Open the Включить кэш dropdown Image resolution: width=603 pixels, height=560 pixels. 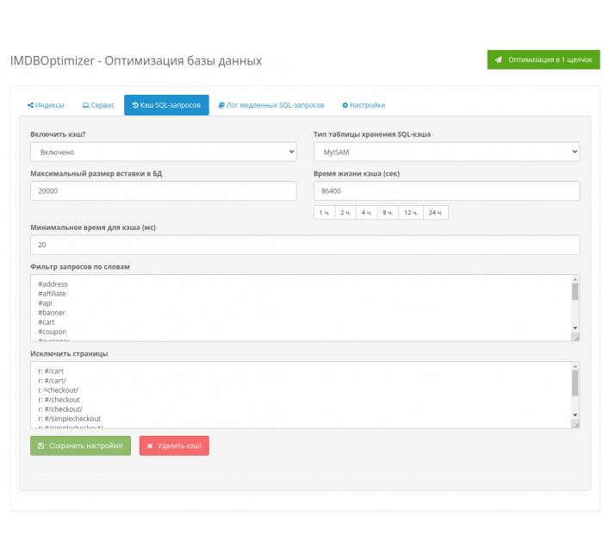tap(164, 152)
